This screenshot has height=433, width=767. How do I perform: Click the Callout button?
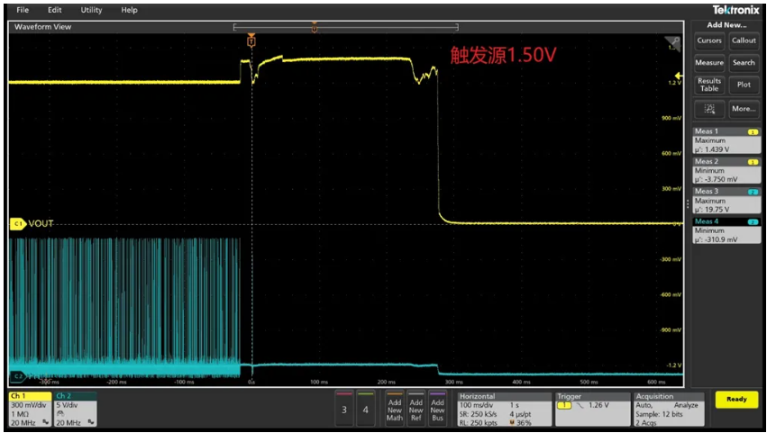point(744,41)
